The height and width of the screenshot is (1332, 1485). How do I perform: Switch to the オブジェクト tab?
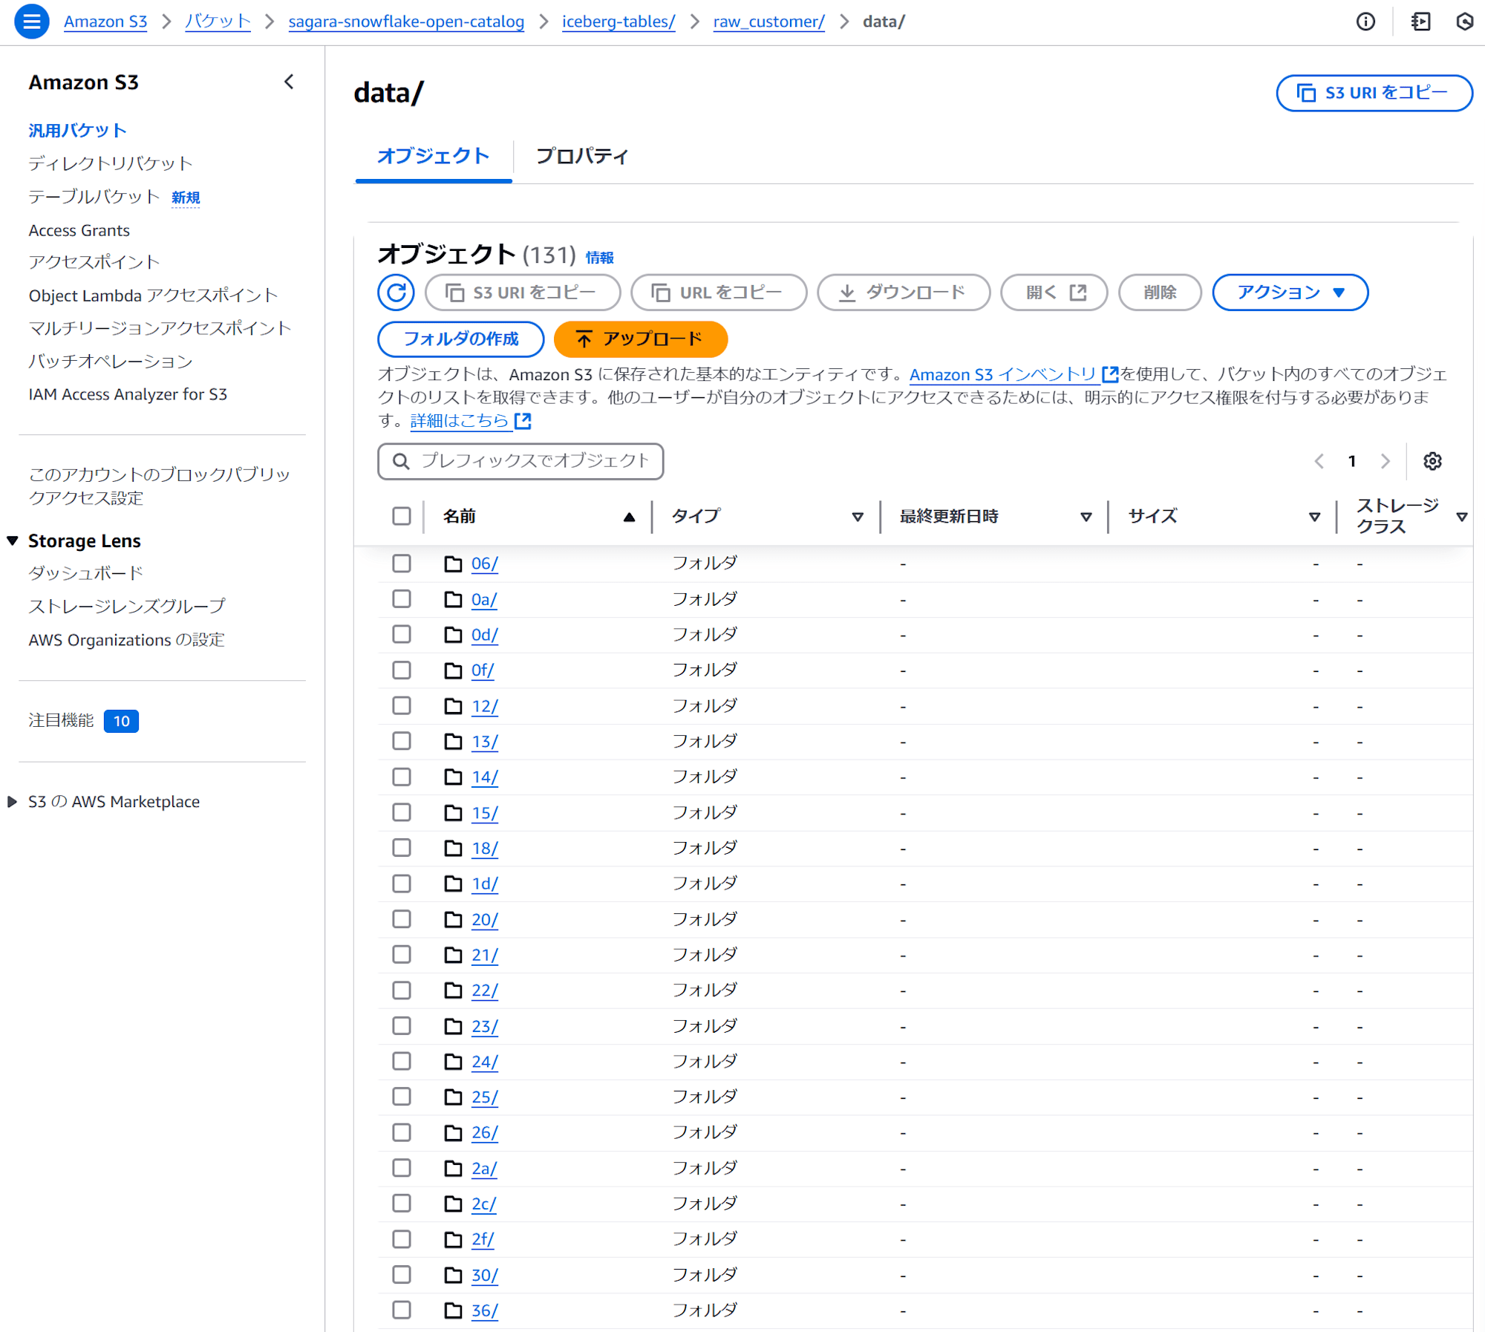pyautogui.click(x=434, y=156)
